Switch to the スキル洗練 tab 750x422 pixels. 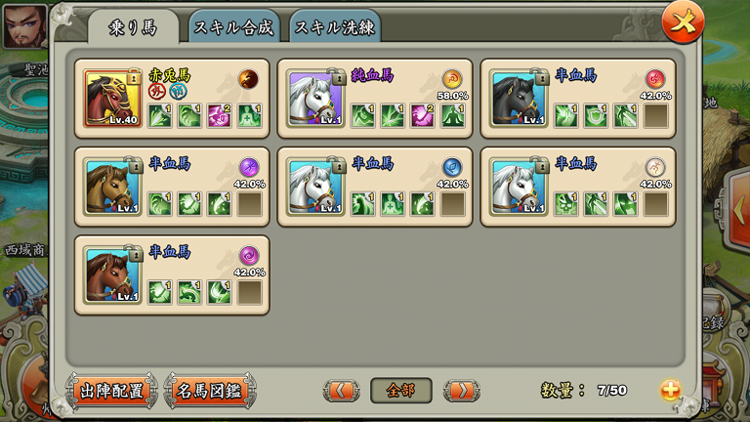click(335, 27)
